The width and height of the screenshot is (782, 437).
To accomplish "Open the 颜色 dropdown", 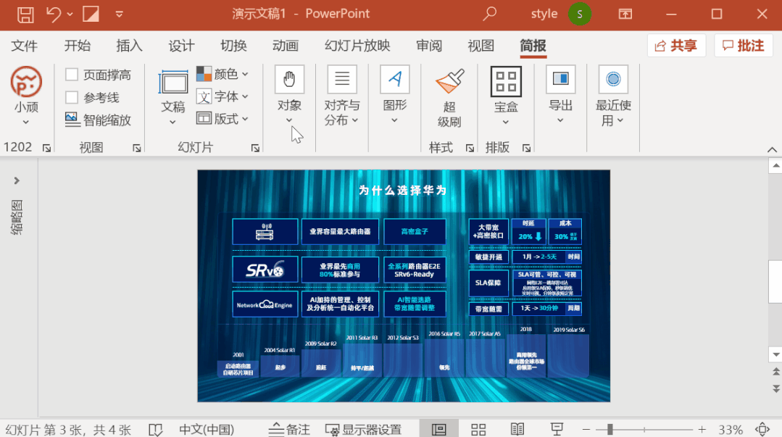I will [x=222, y=74].
